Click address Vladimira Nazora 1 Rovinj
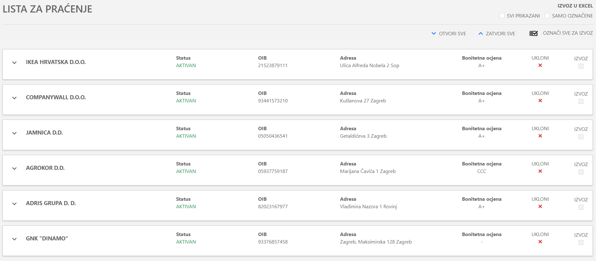This screenshot has height=261, width=596. pyautogui.click(x=368, y=207)
